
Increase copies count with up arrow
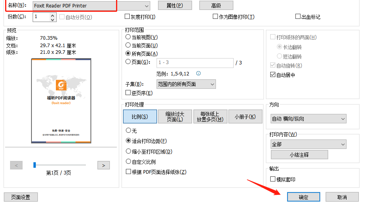tap(53, 15)
